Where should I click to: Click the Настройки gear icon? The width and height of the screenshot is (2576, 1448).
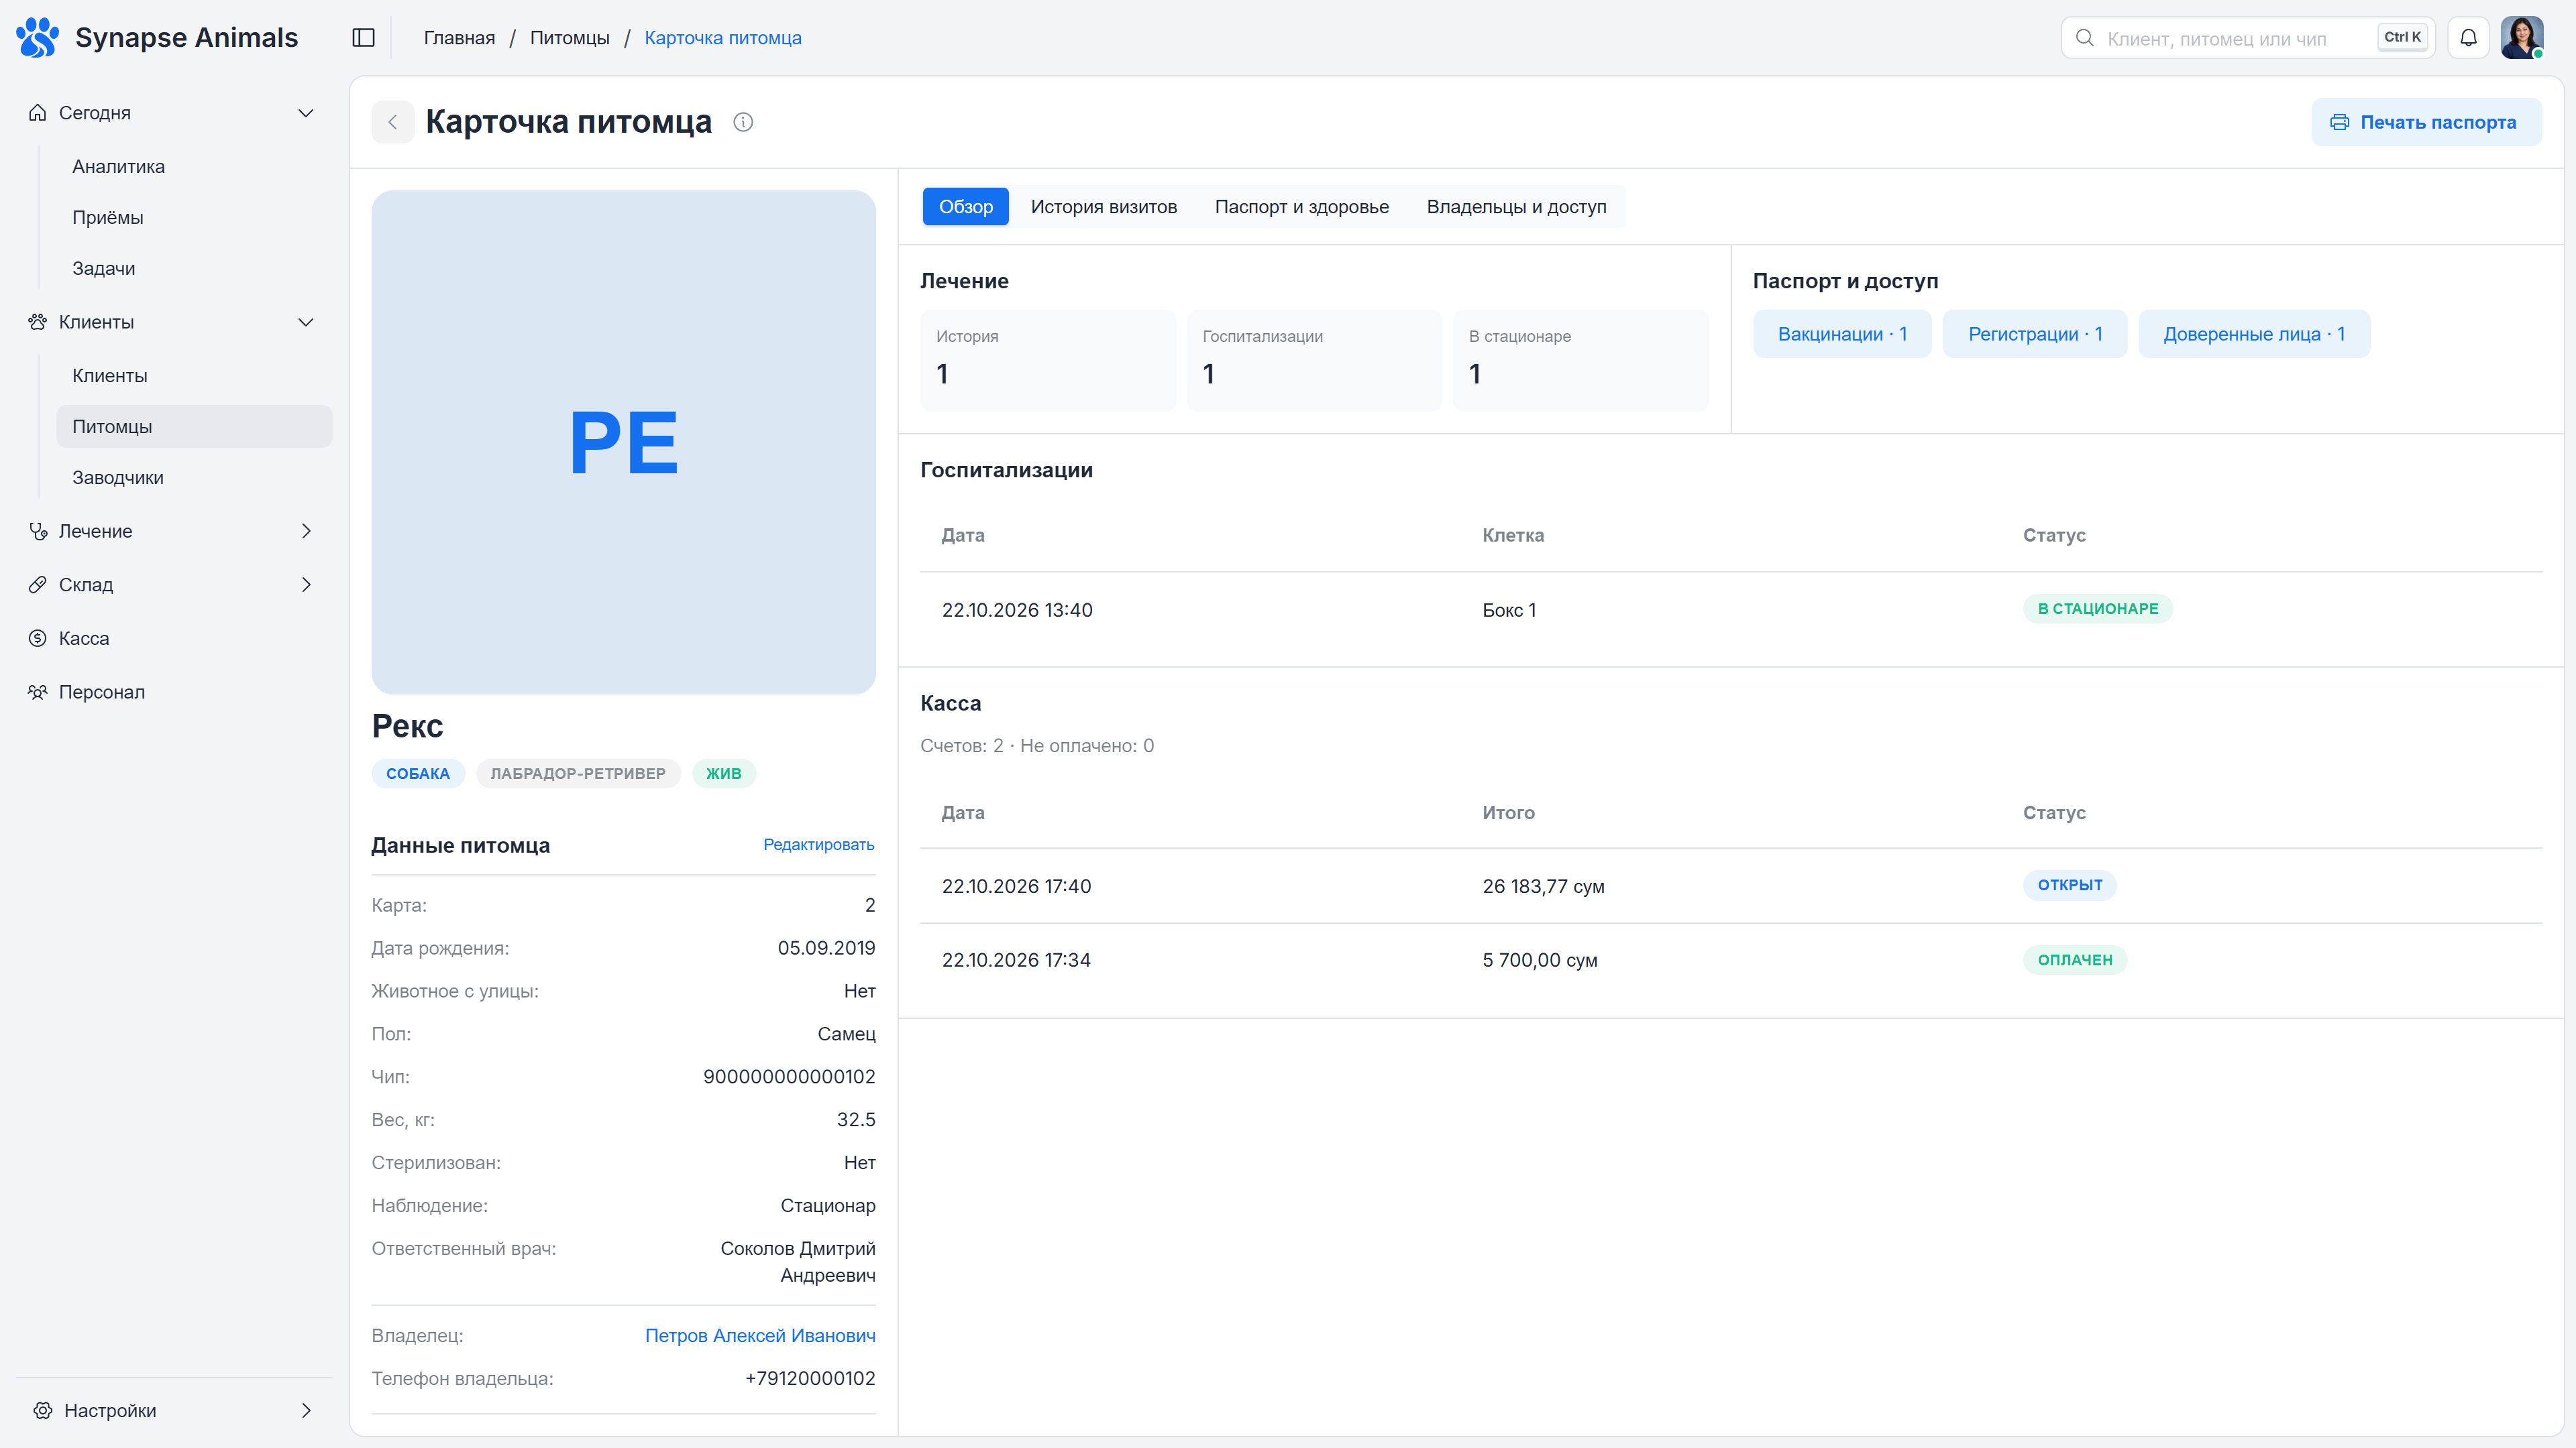pyautogui.click(x=42, y=1410)
